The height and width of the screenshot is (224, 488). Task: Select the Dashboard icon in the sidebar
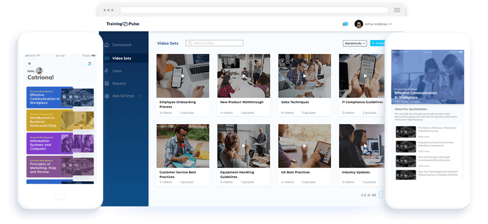tap(107, 45)
